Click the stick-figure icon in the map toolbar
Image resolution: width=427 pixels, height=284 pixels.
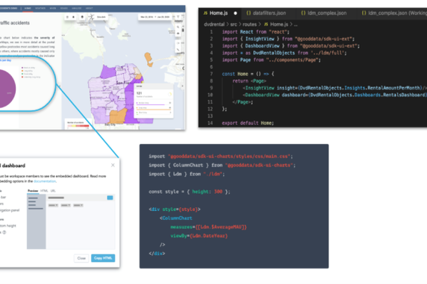coord(92,17)
